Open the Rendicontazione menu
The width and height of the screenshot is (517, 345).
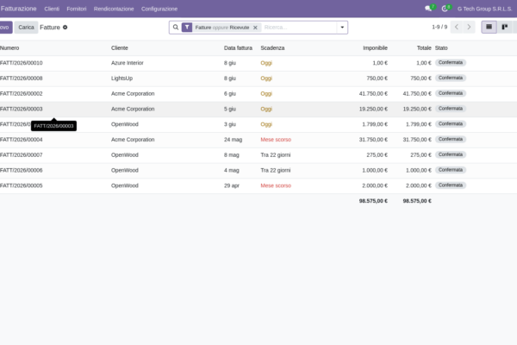click(x=114, y=9)
